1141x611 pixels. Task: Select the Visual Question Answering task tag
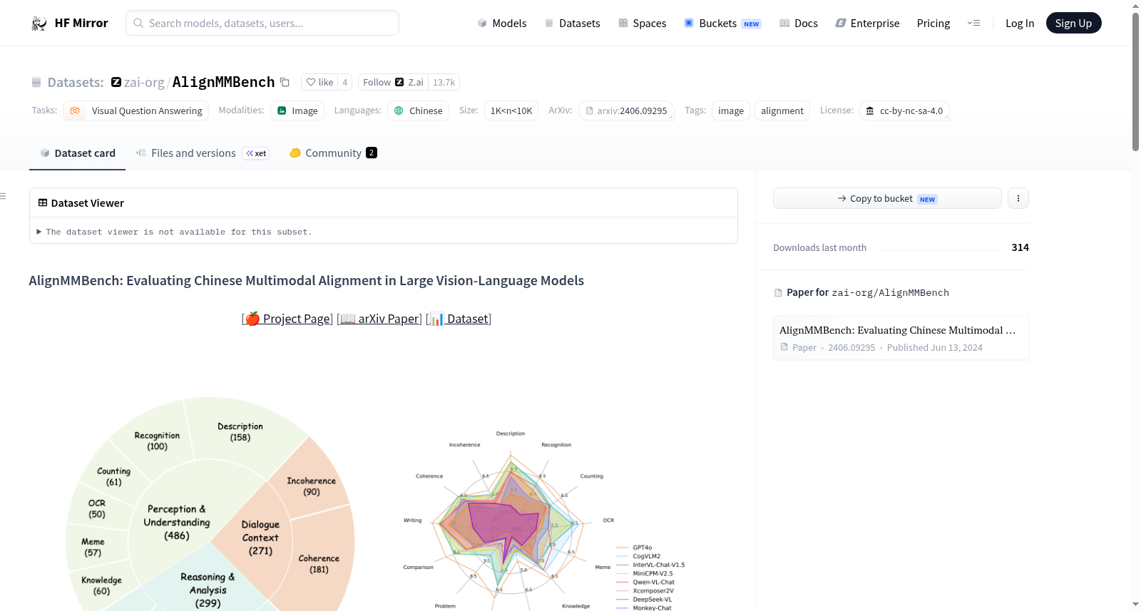[x=135, y=111]
